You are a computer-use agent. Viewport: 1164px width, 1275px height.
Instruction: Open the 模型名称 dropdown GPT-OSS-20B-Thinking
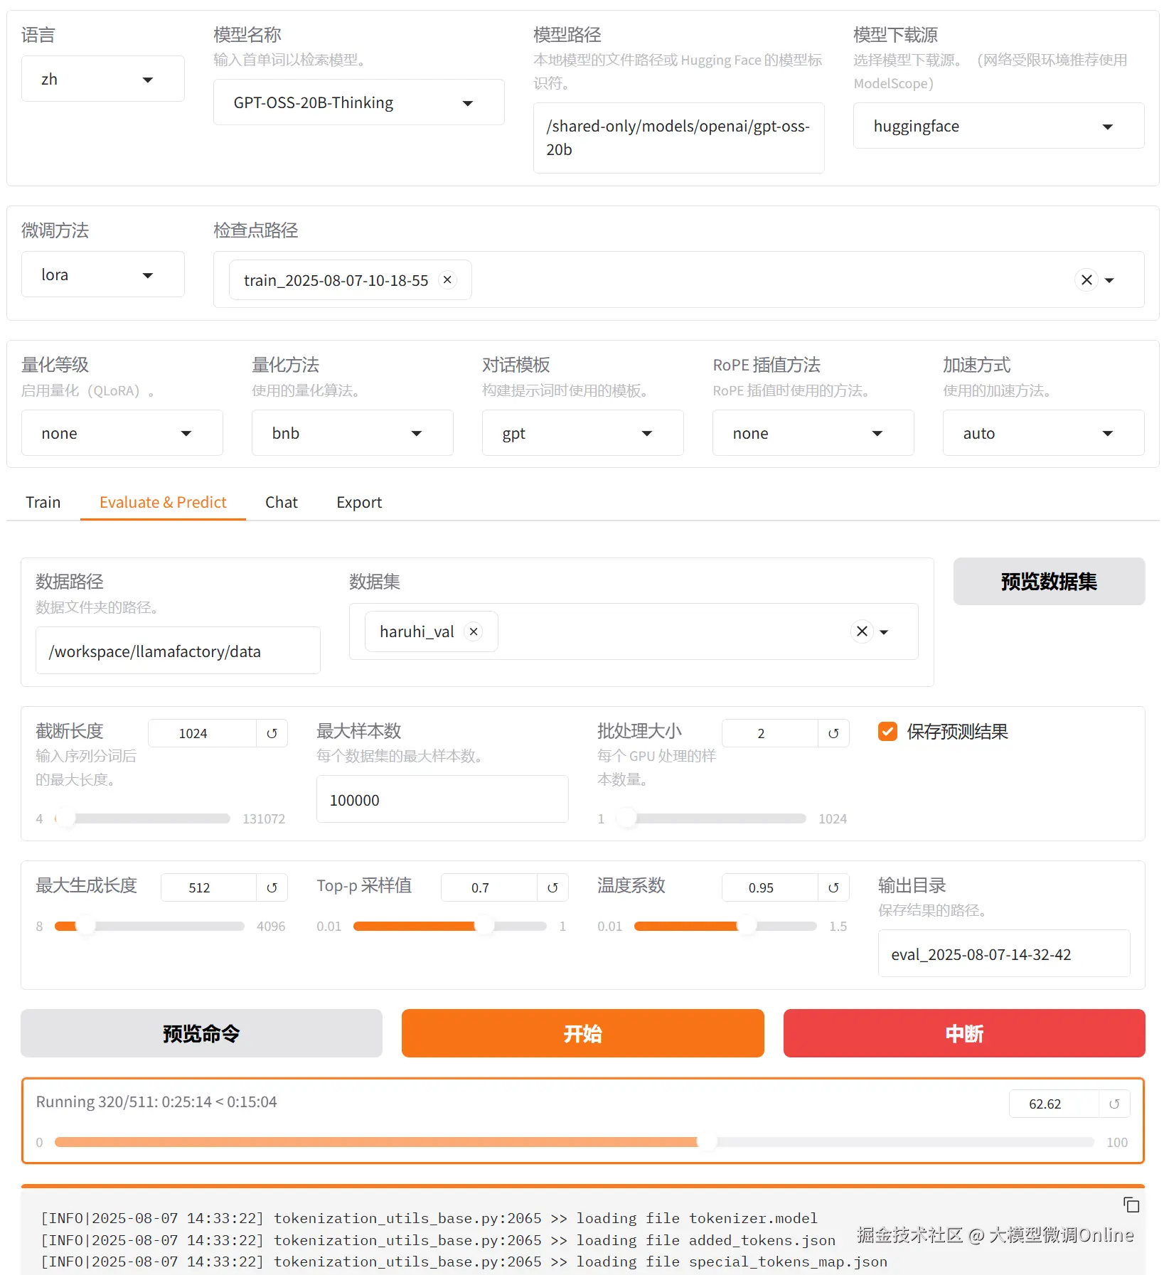click(x=359, y=102)
